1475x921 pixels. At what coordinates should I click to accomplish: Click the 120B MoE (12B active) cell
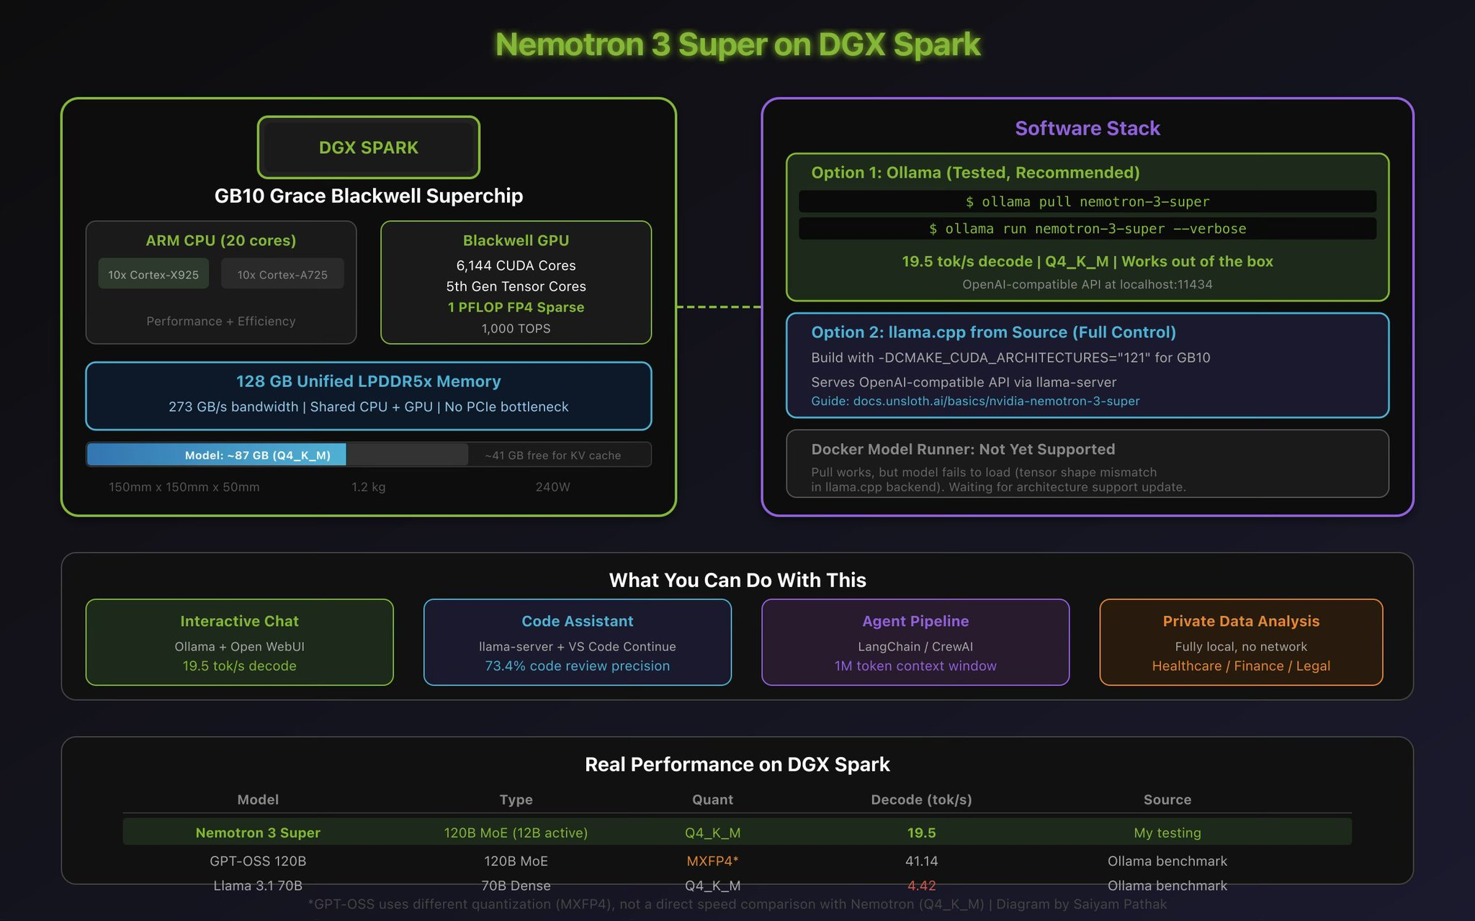click(516, 832)
